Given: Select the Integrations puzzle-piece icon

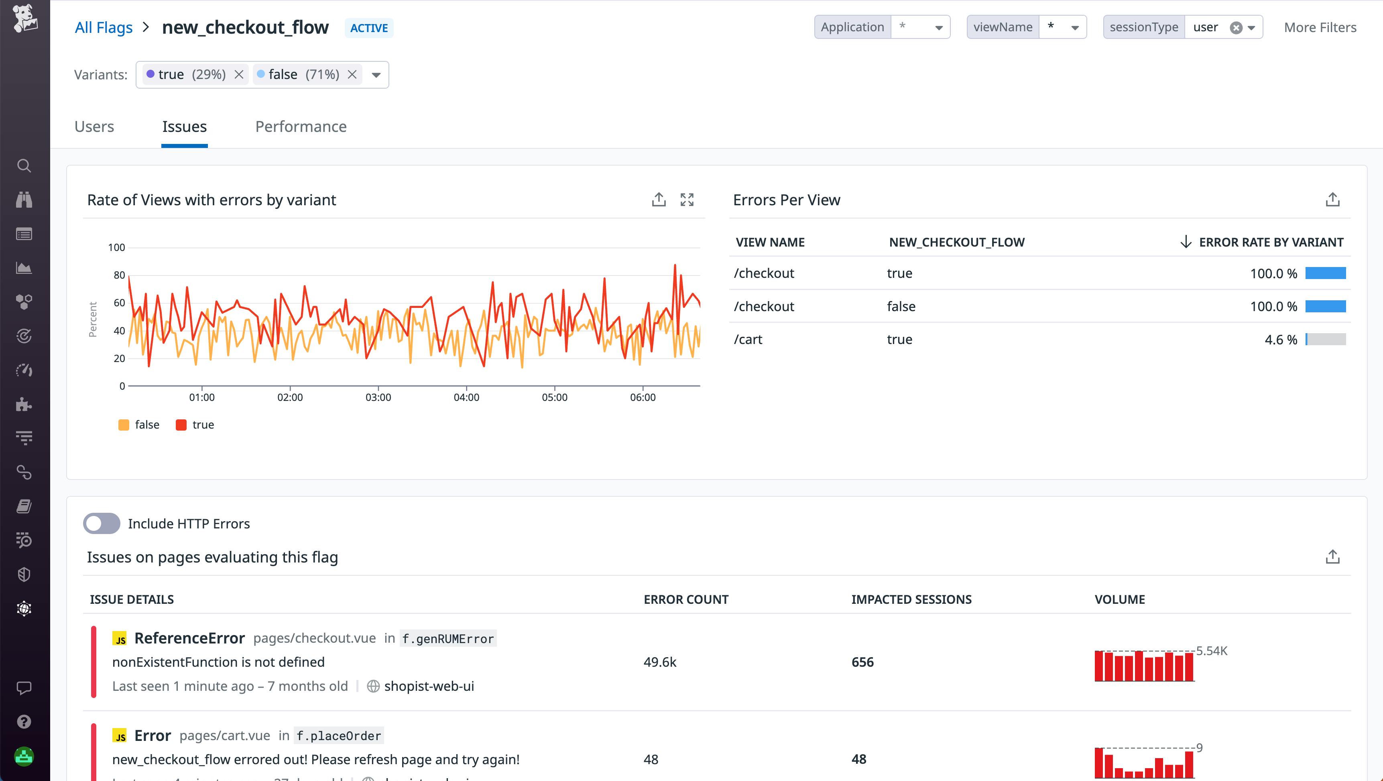Looking at the screenshot, I should click(24, 405).
